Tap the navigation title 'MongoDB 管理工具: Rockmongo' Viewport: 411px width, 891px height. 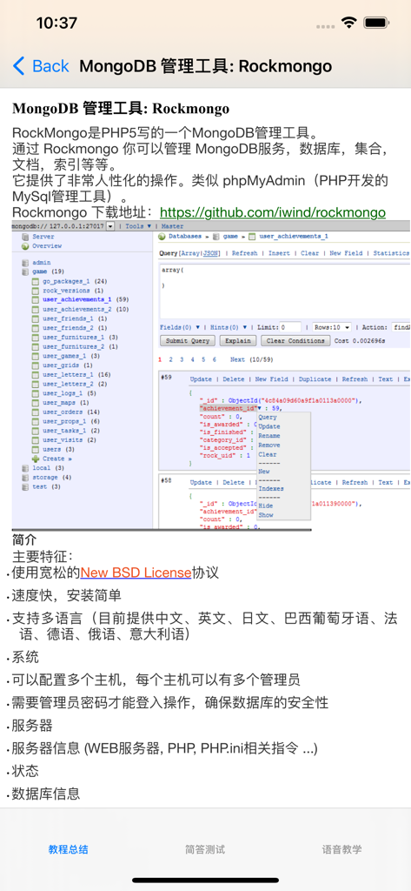[x=205, y=66]
